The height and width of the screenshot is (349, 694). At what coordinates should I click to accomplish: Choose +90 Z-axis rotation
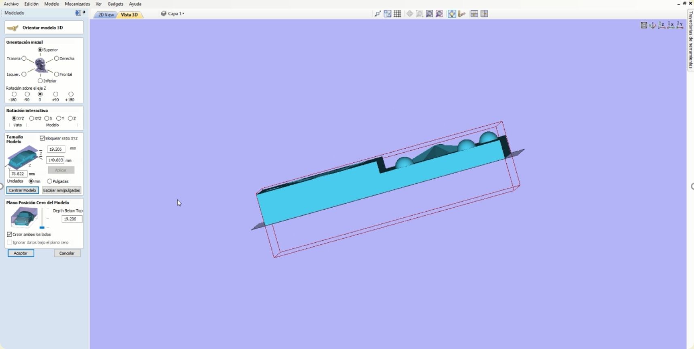(56, 94)
